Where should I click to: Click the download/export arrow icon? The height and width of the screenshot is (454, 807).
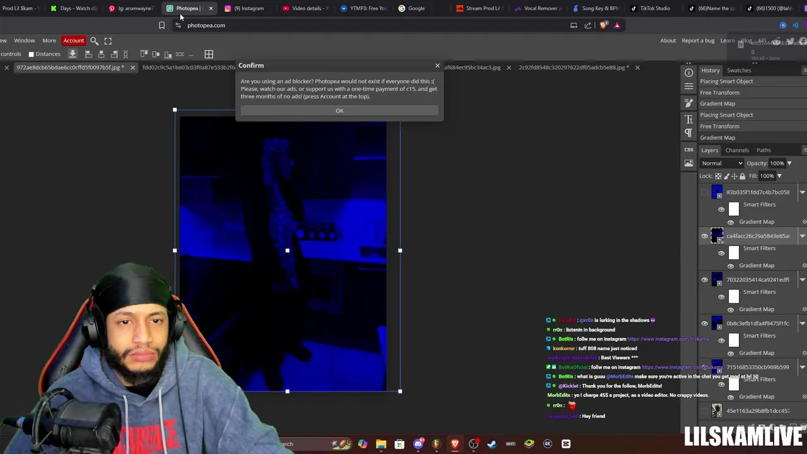click(x=73, y=54)
